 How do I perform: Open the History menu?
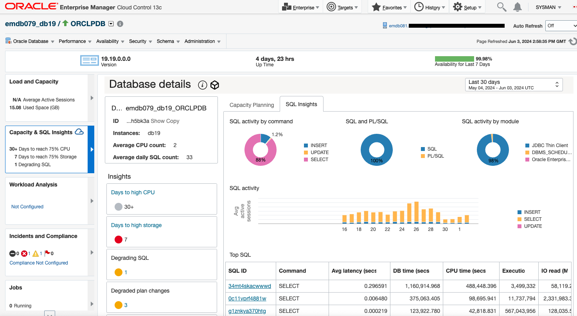click(430, 7)
